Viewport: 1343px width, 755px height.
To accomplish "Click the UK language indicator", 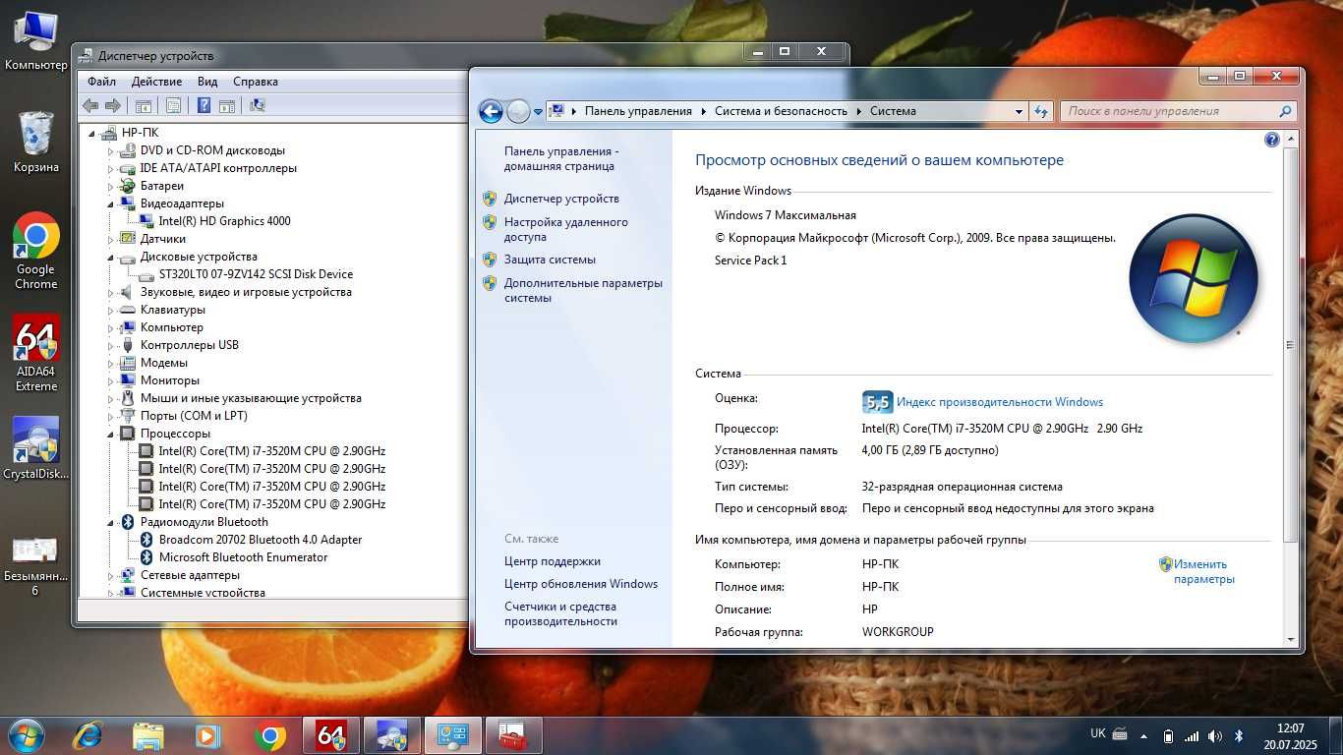I will [x=1098, y=733].
